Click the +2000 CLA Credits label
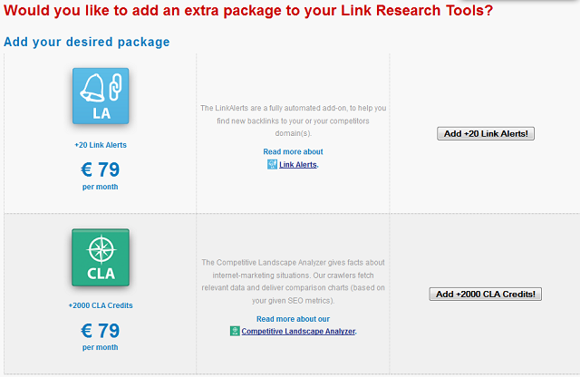Screen dimensions: 580x377 pyautogui.click(x=101, y=305)
